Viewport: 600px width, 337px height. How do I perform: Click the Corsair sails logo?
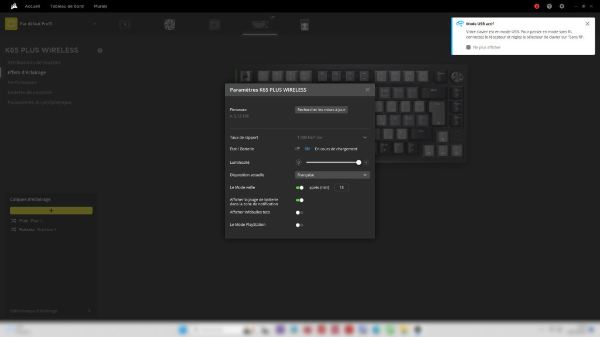click(14, 6)
